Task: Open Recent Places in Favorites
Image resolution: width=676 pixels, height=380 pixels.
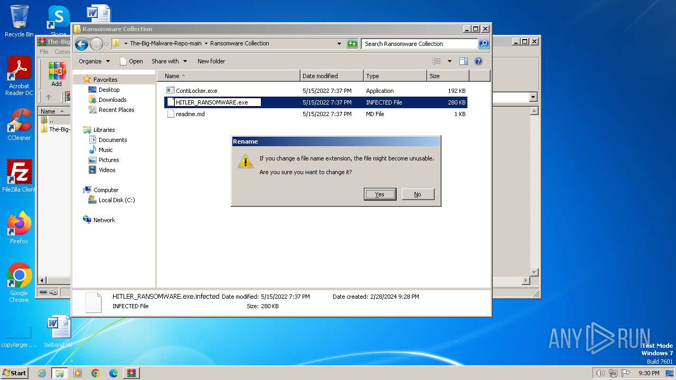Action: click(x=116, y=110)
